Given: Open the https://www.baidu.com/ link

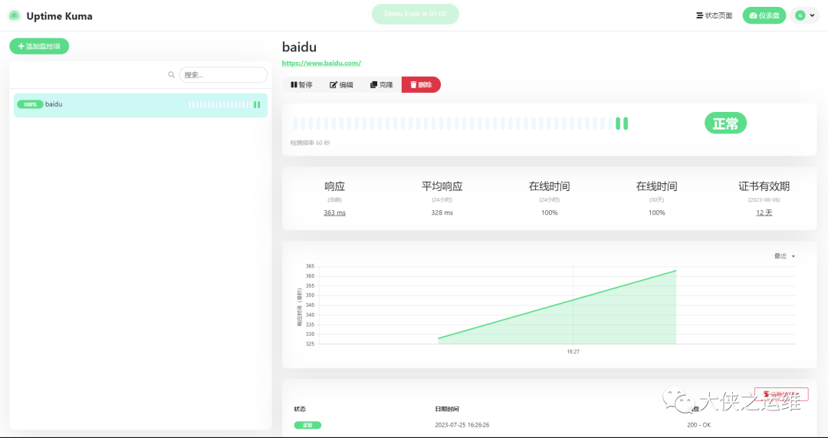Looking at the screenshot, I should click(x=321, y=63).
